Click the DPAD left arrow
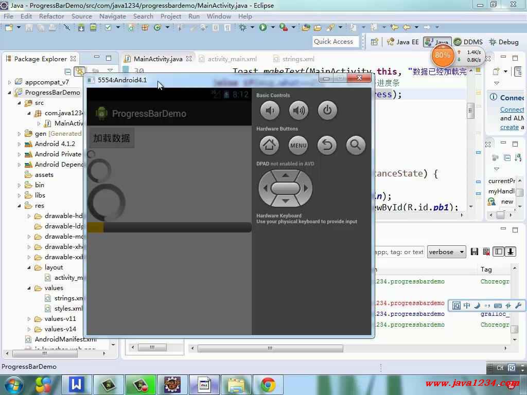 265,188
